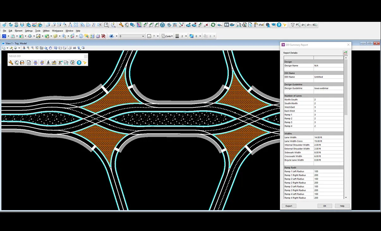Image resolution: width=381 pixels, height=231 pixels.
Task: Click the dimension truck icon in top toolbar
Action: (x=239, y=25)
